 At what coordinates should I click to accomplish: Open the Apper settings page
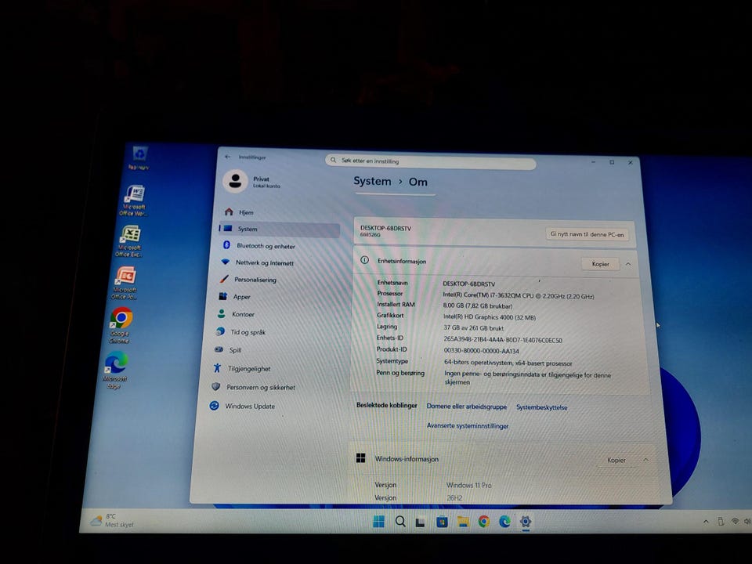275,296
